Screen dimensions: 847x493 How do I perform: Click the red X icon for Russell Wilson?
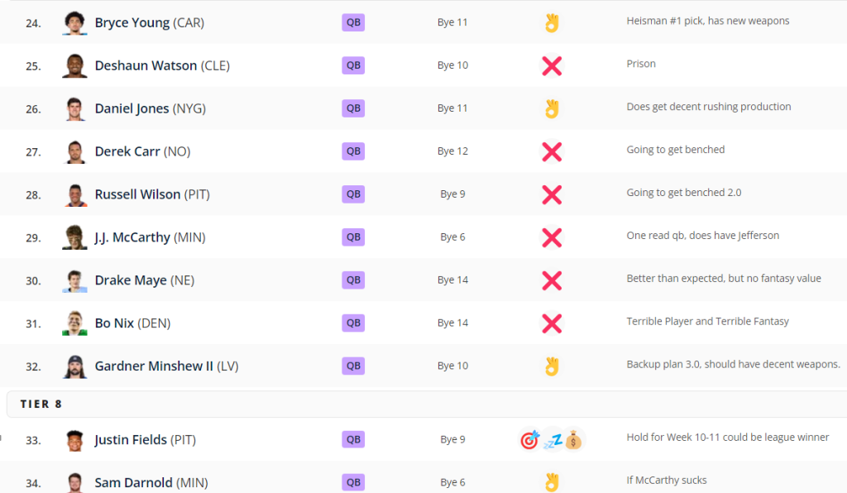tap(552, 195)
